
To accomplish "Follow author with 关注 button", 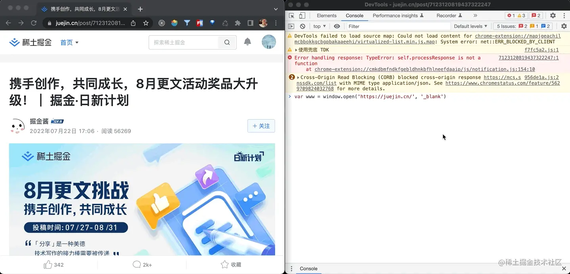I will [261, 126].
